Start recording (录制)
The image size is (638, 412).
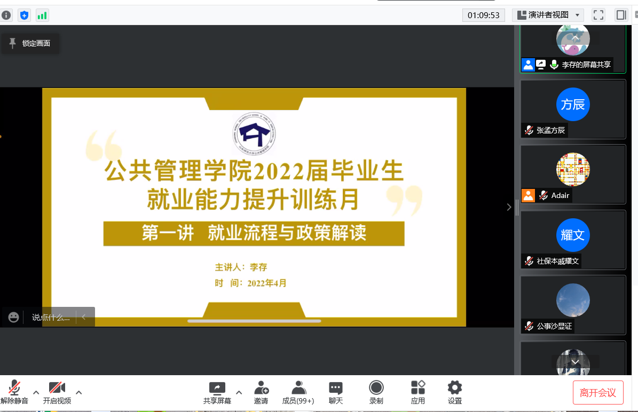click(376, 393)
